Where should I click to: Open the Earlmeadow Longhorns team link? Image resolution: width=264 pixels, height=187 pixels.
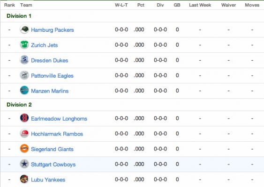(59, 119)
